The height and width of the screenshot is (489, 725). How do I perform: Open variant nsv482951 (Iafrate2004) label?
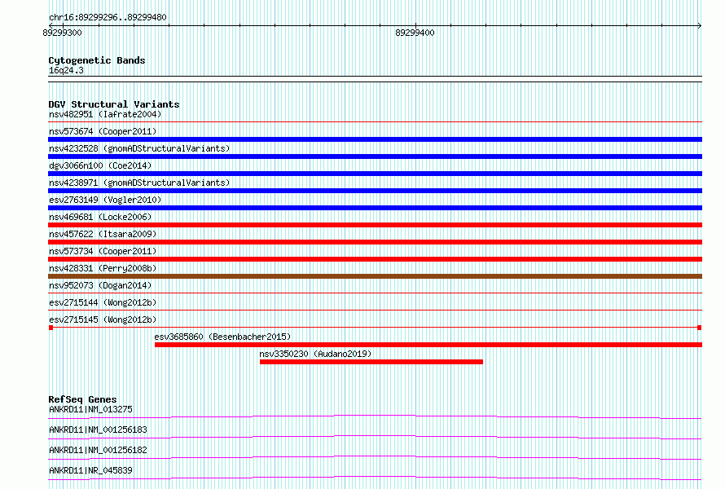105,114
